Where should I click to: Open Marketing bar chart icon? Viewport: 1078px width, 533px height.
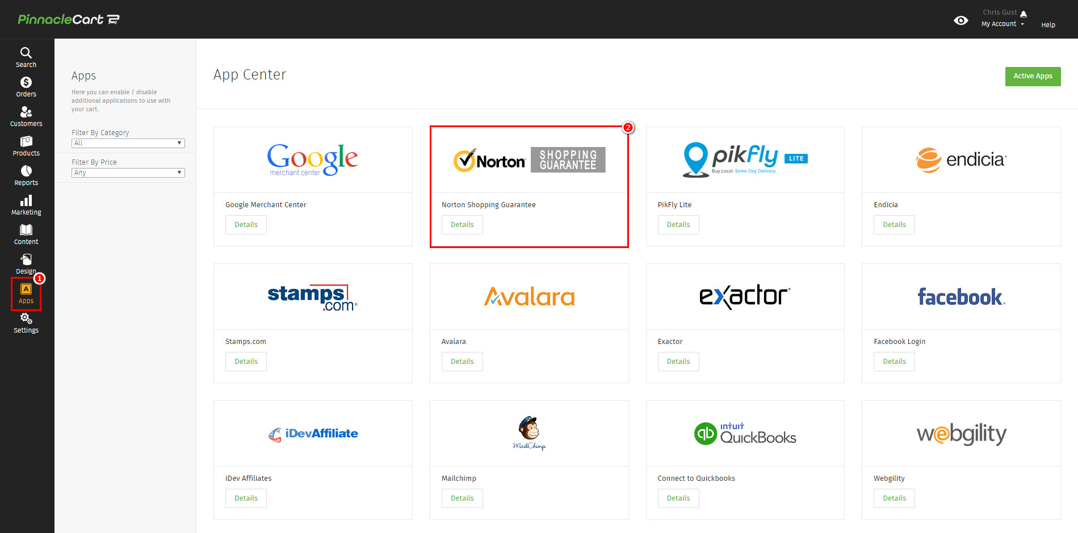pos(26,200)
